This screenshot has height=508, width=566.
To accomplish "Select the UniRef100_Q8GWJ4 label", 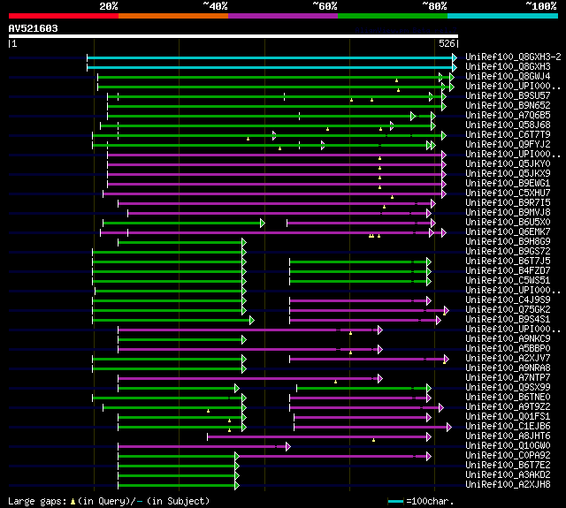I will [508, 77].
